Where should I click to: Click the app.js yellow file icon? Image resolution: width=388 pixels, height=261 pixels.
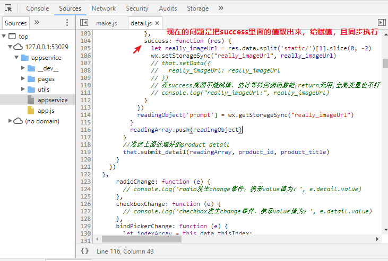[31, 110]
